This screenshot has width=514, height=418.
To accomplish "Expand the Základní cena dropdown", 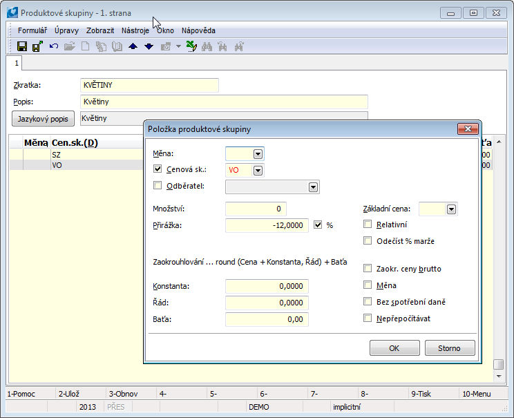I will 452,209.
